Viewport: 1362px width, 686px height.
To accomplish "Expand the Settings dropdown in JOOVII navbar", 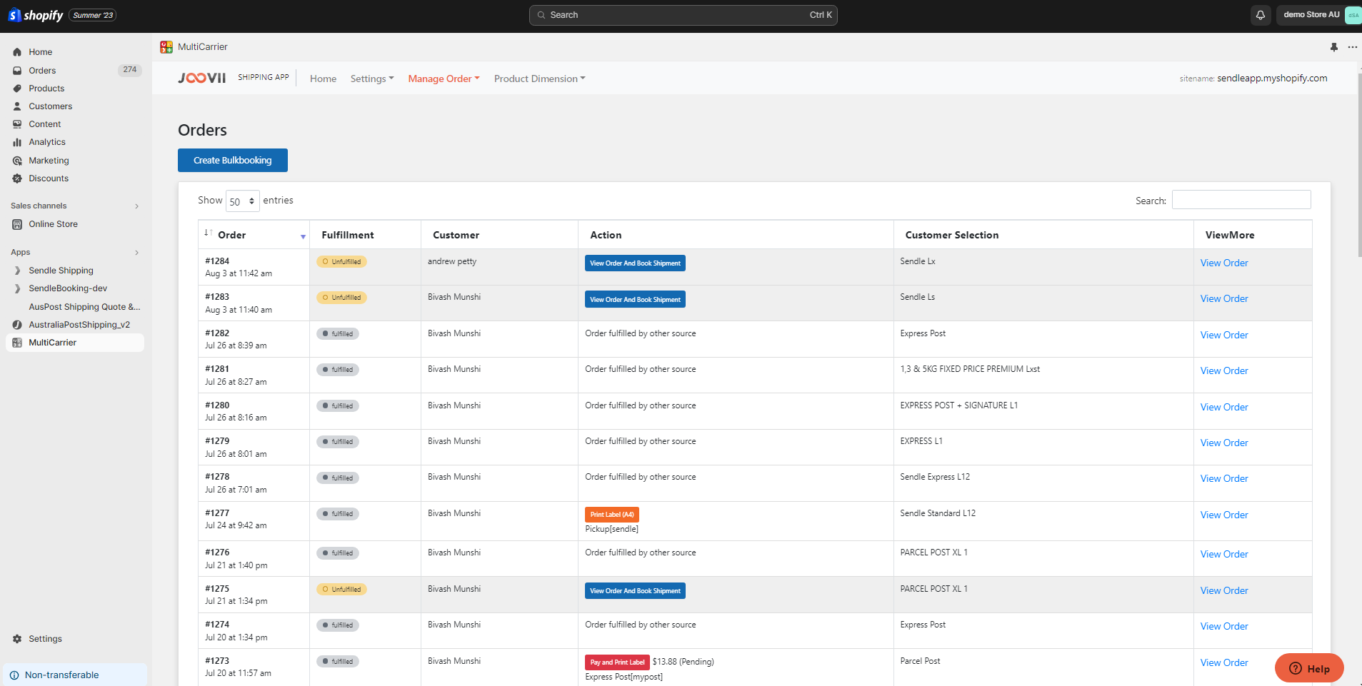I will click(x=371, y=79).
